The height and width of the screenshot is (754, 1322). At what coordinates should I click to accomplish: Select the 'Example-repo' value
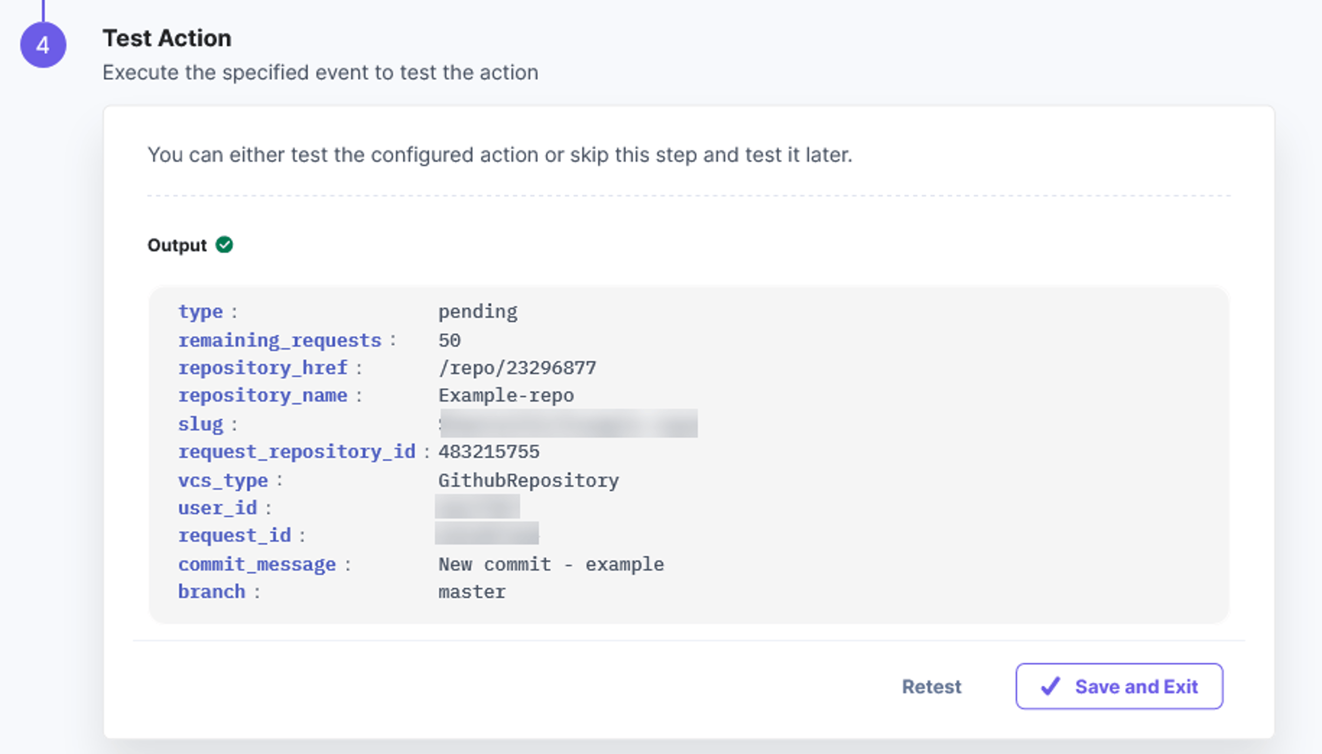click(506, 396)
